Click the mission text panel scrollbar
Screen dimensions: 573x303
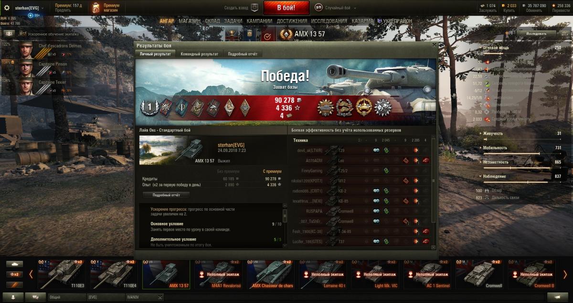285,226
